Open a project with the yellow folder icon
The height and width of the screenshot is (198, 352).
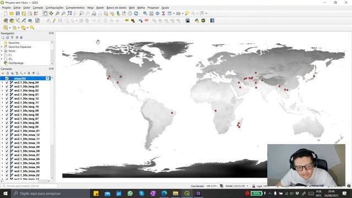(12, 13)
